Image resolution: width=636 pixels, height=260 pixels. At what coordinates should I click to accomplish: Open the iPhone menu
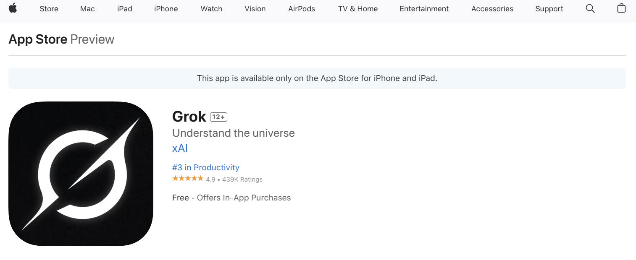(166, 9)
